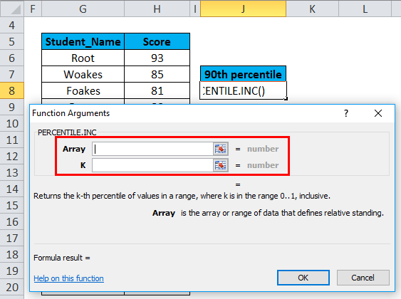The height and width of the screenshot is (299, 401).
Task: Click the Formula result = text
Action: click(62, 258)
